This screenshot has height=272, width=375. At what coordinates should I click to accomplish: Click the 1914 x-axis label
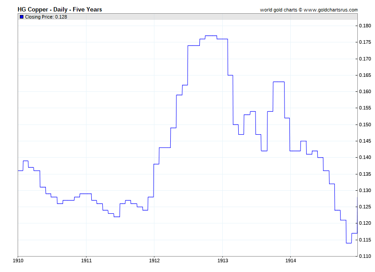tap(291, 261)
